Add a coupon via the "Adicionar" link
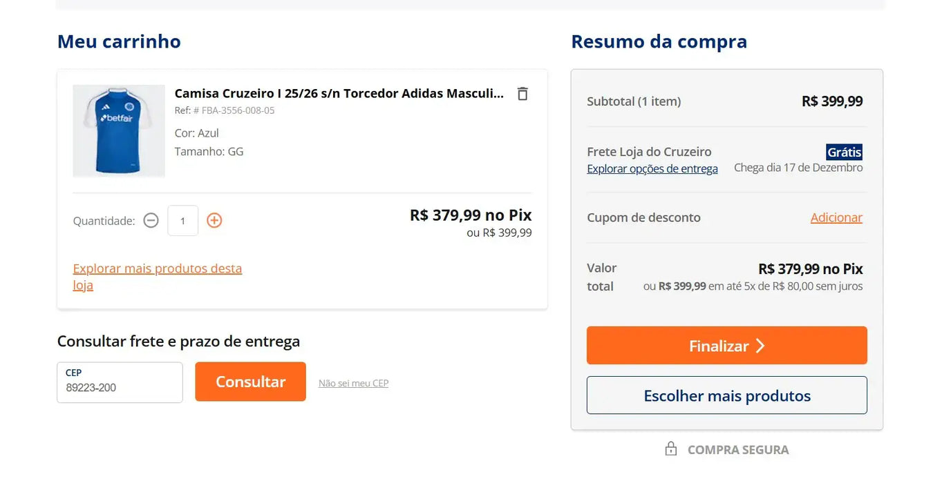The height and width of the screenshot is (483, 942). 836,217
